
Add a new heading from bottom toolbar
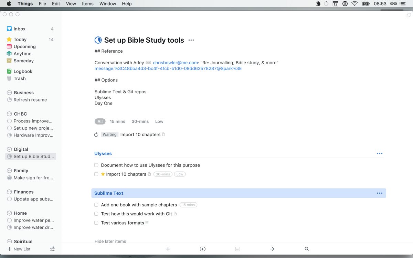tap(203, 249)
